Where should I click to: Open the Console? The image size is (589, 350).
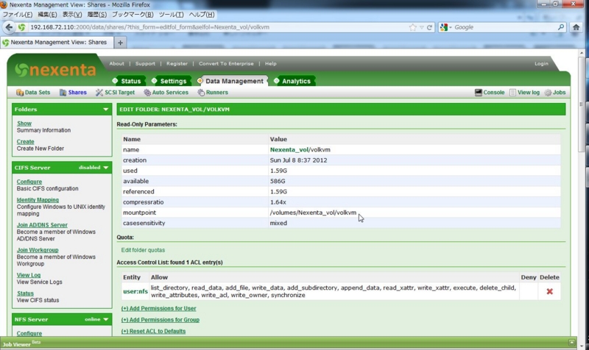click(x=490, y=93)
